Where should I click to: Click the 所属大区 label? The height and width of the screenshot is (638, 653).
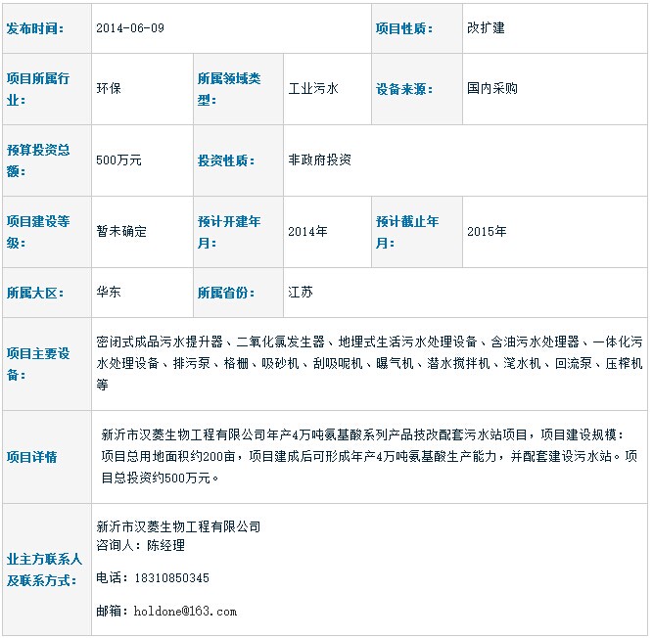[x=35, y=293]
